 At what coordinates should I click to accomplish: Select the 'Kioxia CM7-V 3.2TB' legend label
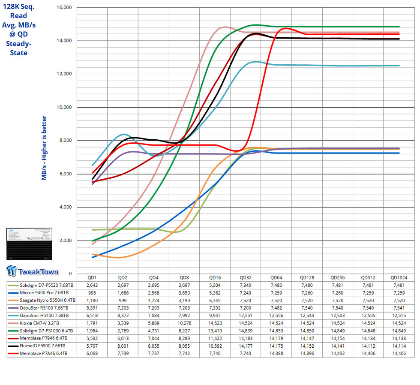(x=39, y=323)
